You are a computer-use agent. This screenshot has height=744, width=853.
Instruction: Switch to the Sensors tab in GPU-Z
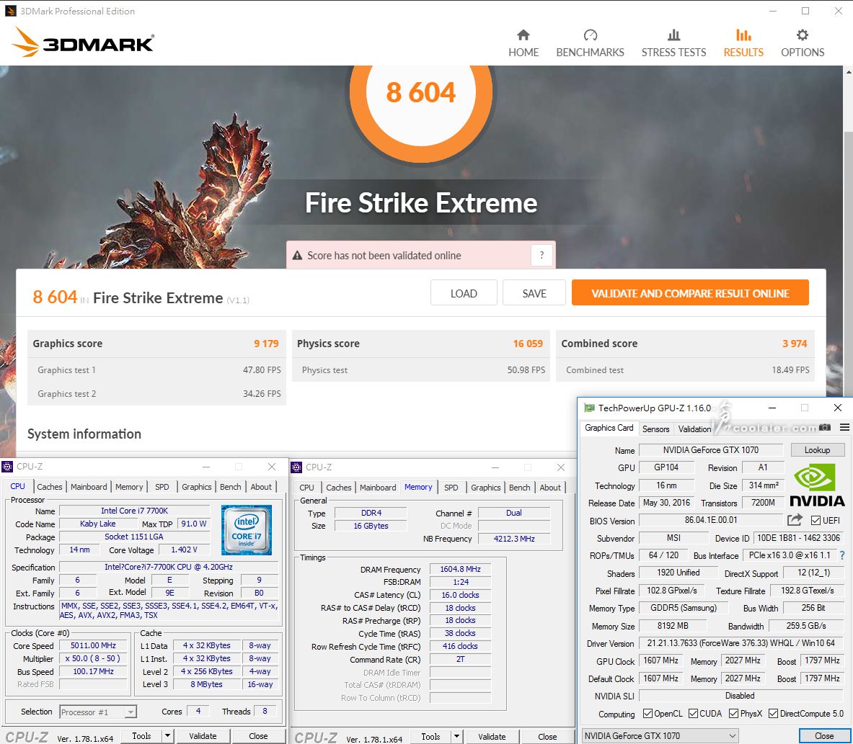pos(655,429)
